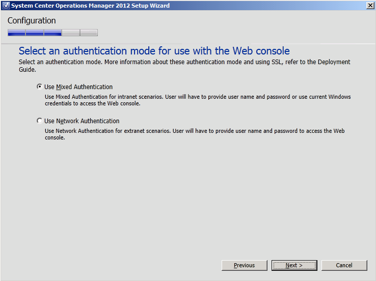Click the first filled progress bar segment
The image size is (376, 281).
[x=16, y=33]
